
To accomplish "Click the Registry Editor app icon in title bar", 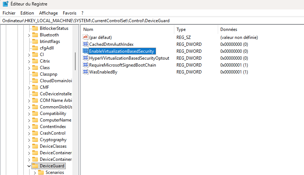I will (x=5, y=4).
